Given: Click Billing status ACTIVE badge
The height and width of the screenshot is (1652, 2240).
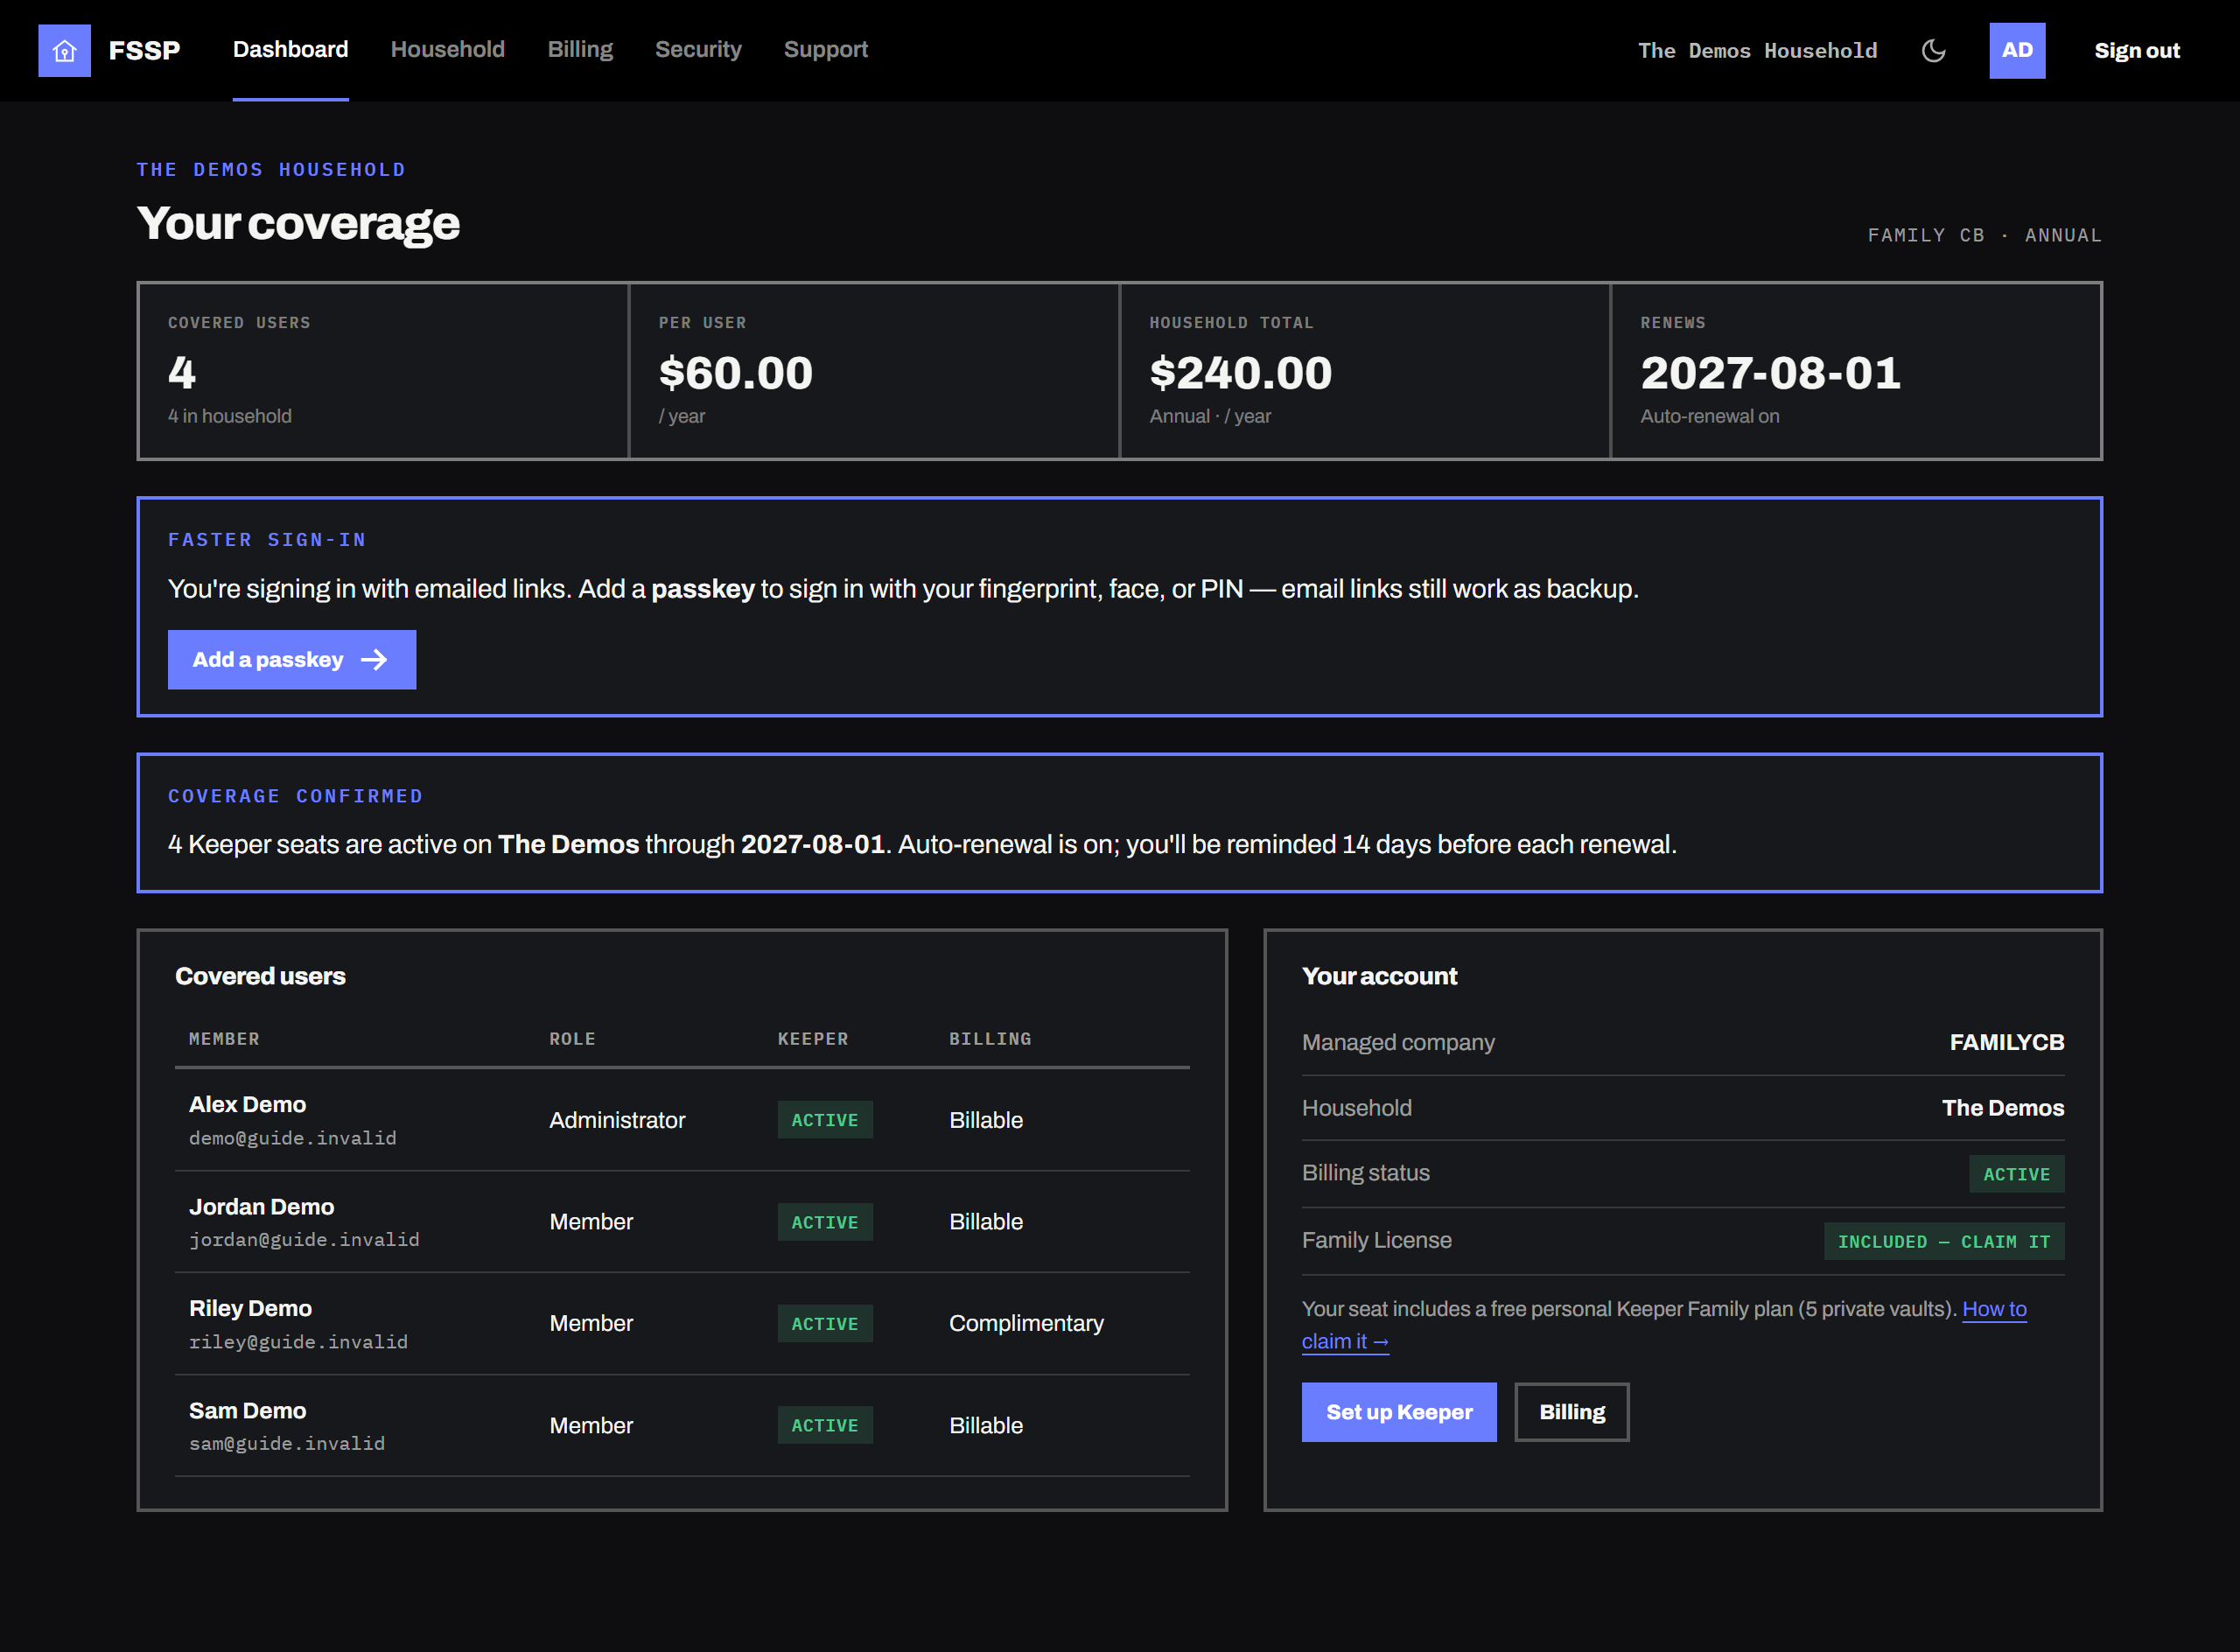Looking at the screenshot, I should click(x=2015, y=1173).
